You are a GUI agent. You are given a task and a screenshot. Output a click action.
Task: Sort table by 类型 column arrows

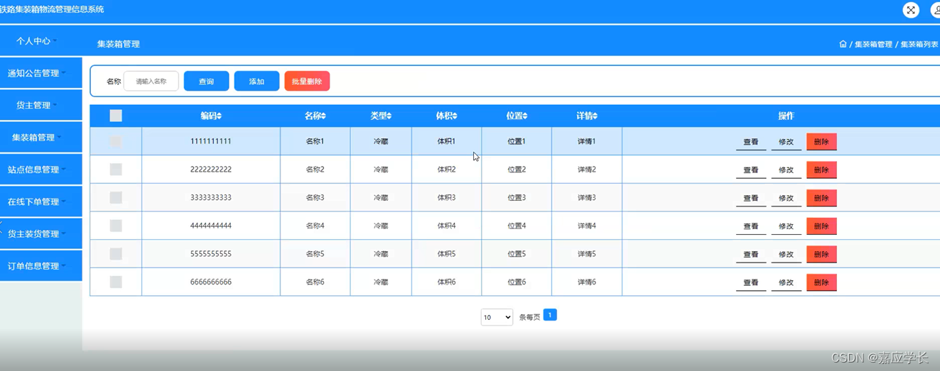[x=389, y=116]
